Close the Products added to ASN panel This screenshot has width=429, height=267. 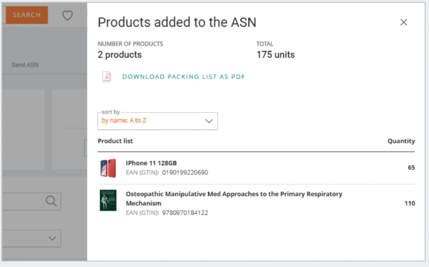click(x=404, y=22)
